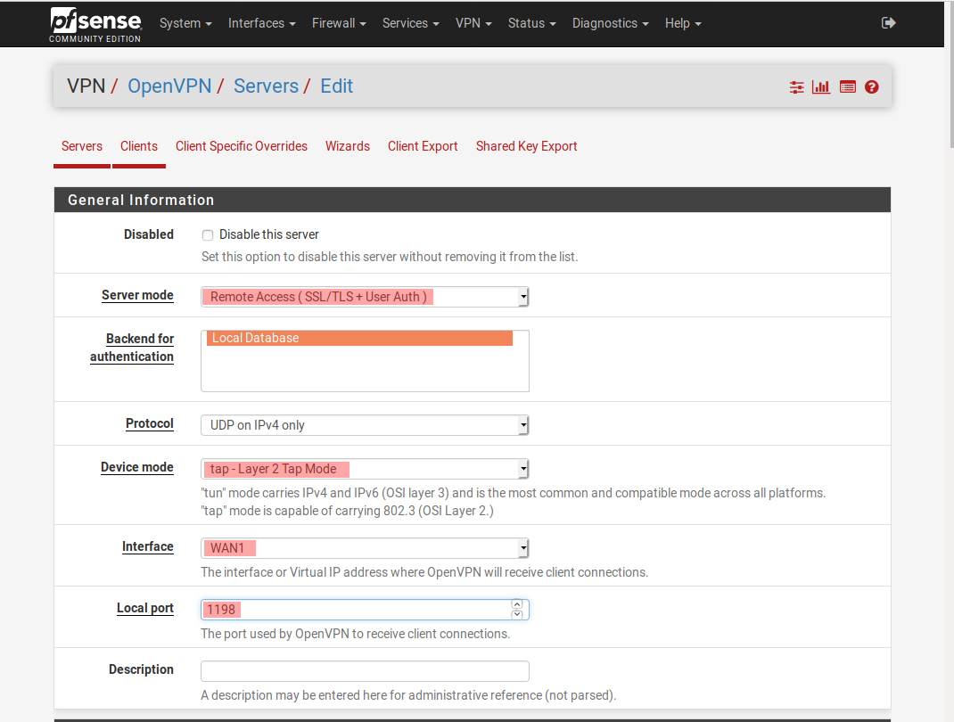Screen dimensions: 954x722
Task: Switch to the Client Export tab
Action: click(x=423, y=146)
